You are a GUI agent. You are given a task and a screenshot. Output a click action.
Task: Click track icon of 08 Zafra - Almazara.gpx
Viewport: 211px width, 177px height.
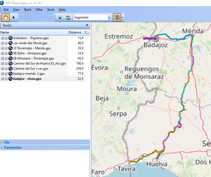(x=10, y=53)
